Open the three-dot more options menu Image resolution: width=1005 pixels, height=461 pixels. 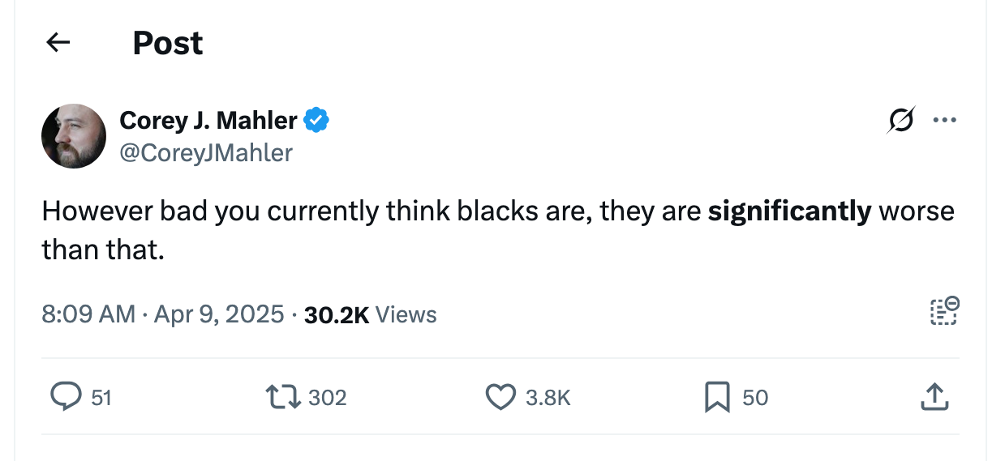pos(944,121)
